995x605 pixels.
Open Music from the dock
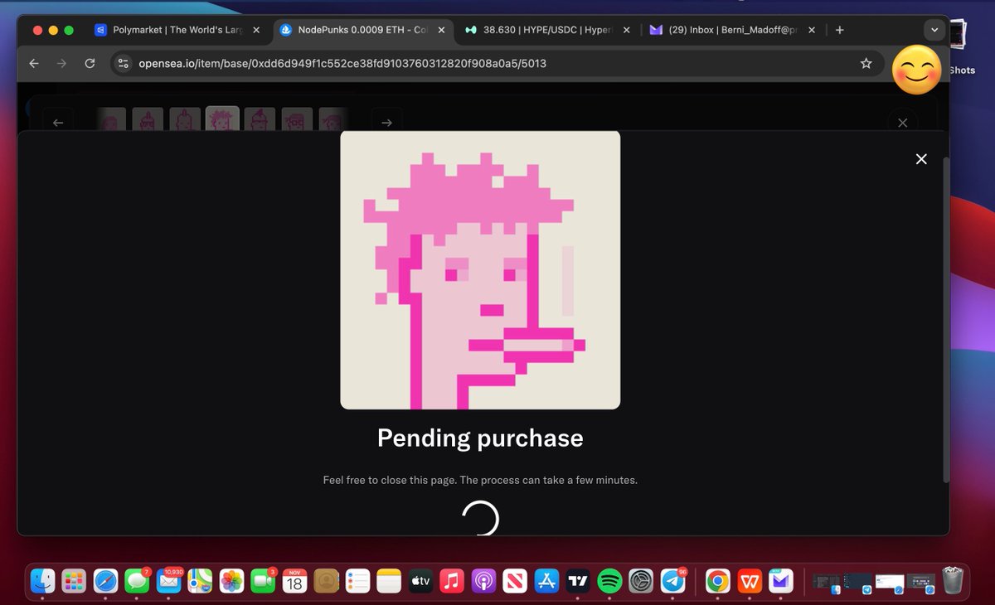(452, 582)
